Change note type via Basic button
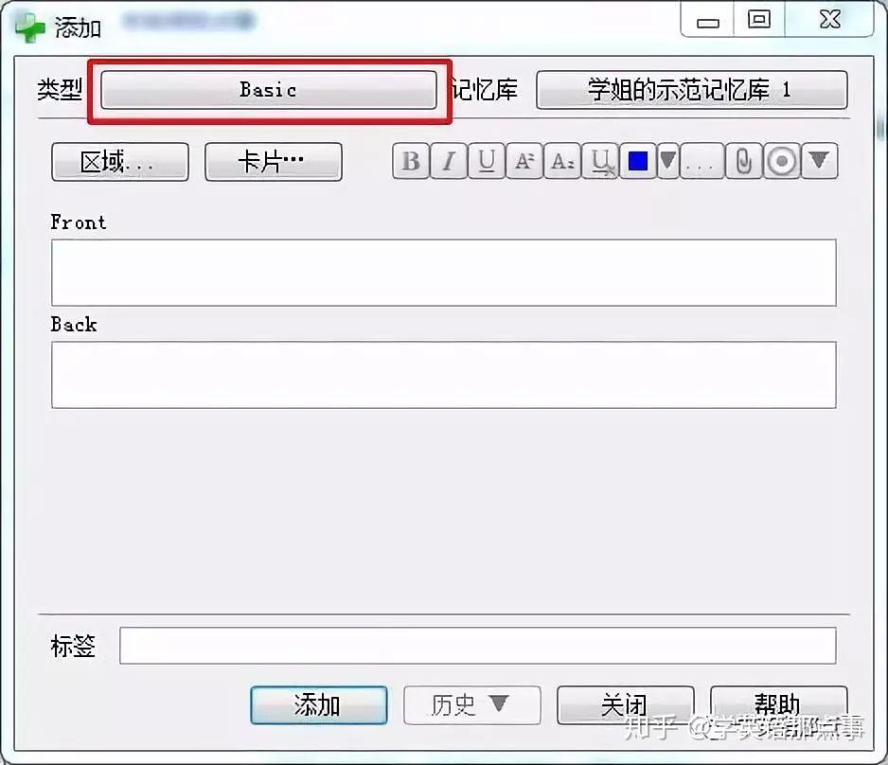The width and height of the screenshot is (888, 765). (x=269, y=89)
